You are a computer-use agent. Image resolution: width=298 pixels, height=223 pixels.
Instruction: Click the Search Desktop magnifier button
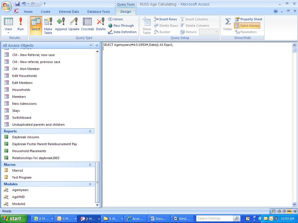pyautogui.click(x=237, y=218)
